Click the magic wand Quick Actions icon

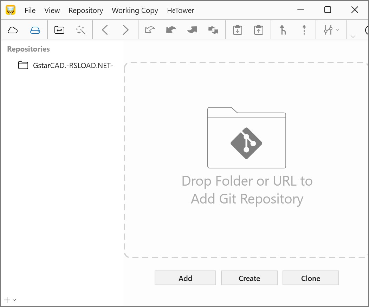click(x=80, y=30)
